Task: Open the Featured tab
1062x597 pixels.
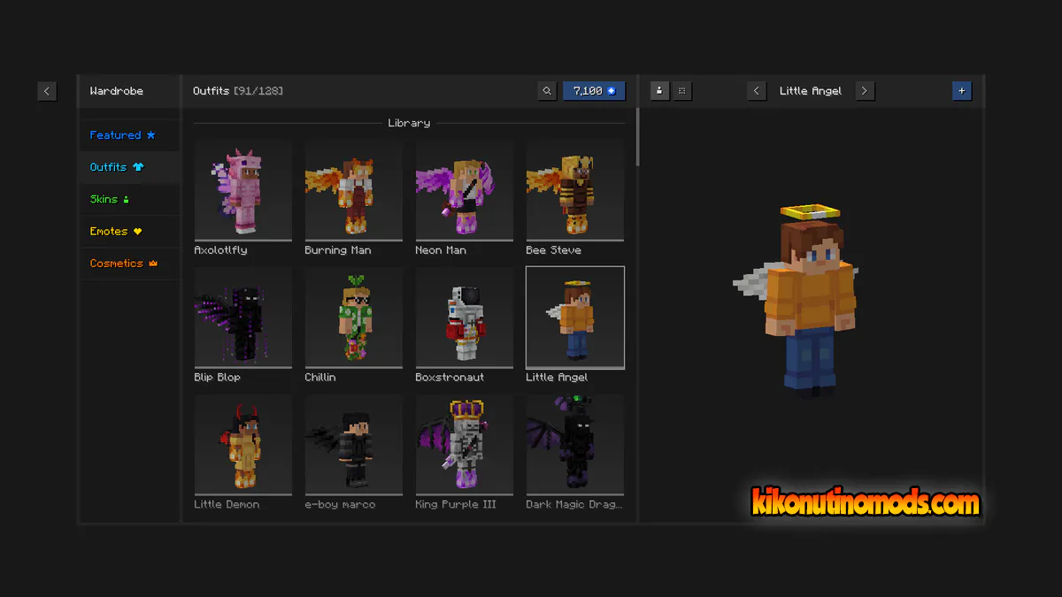Action: click(130, 135)
